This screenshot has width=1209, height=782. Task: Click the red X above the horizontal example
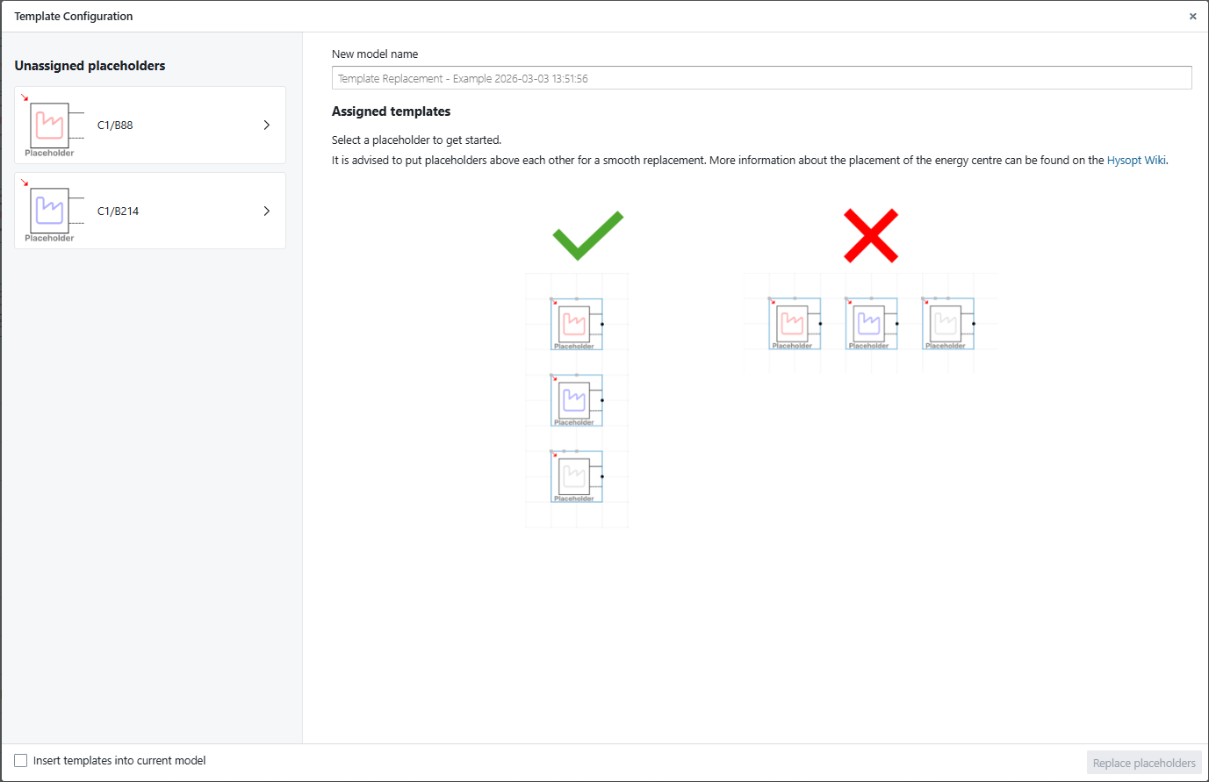tap(870, 235)
